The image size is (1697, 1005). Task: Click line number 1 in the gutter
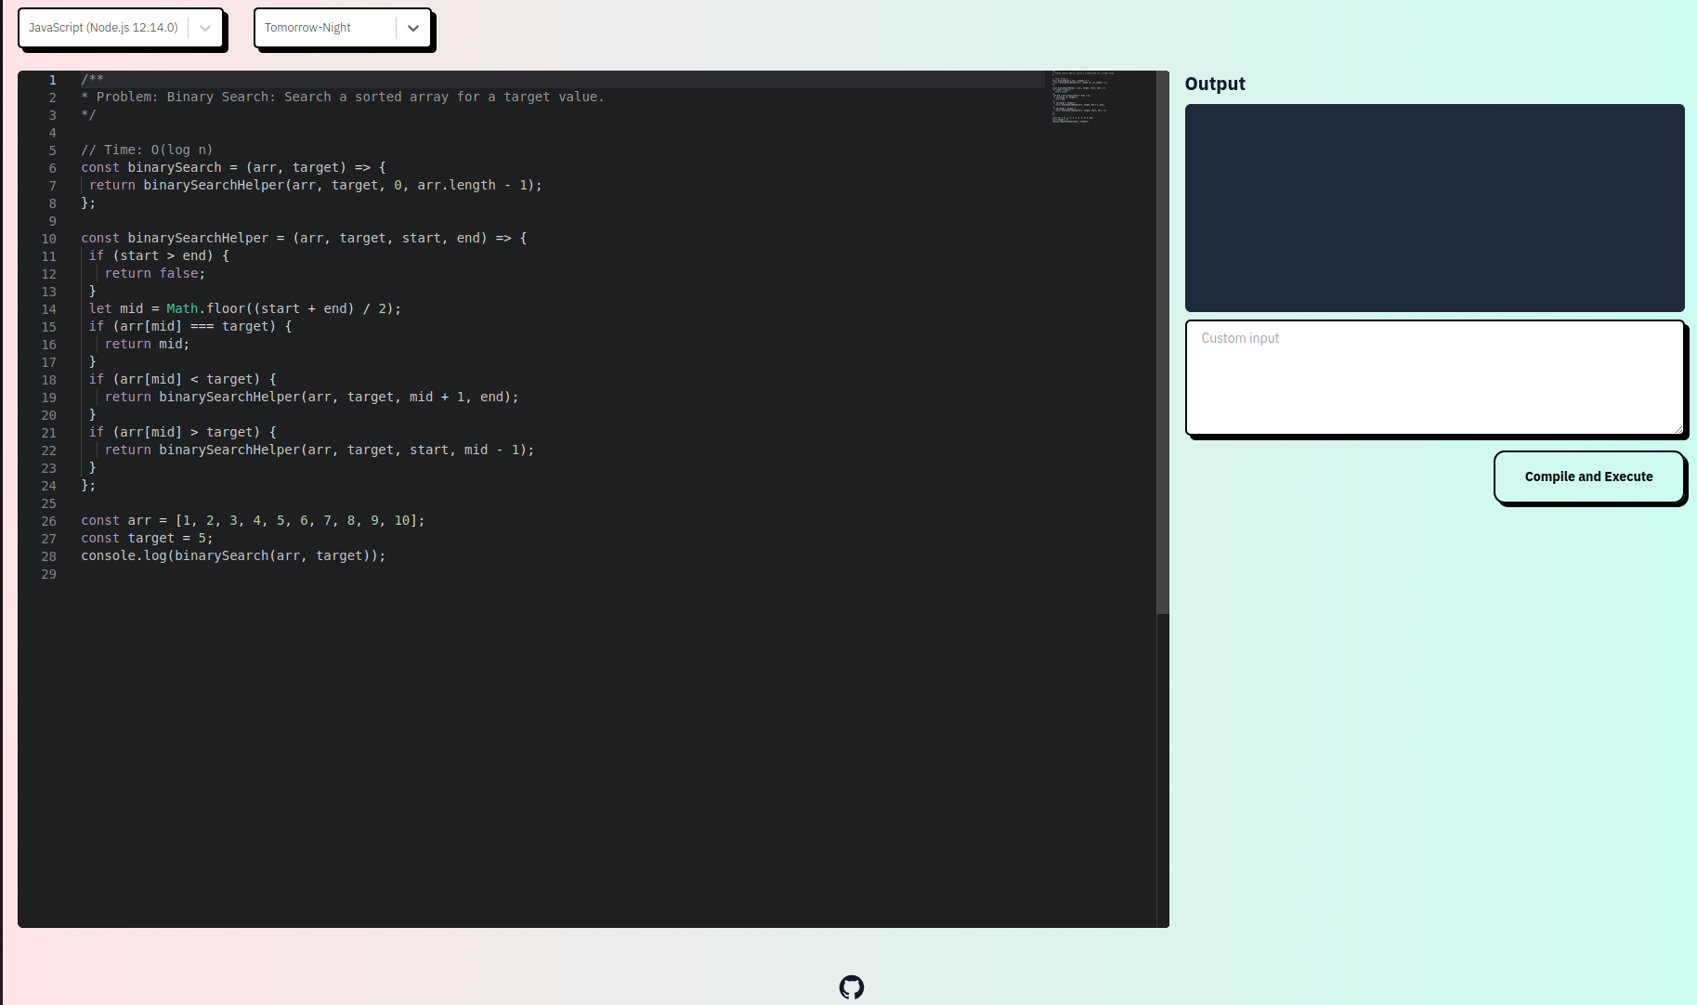(x=52, y=80)
